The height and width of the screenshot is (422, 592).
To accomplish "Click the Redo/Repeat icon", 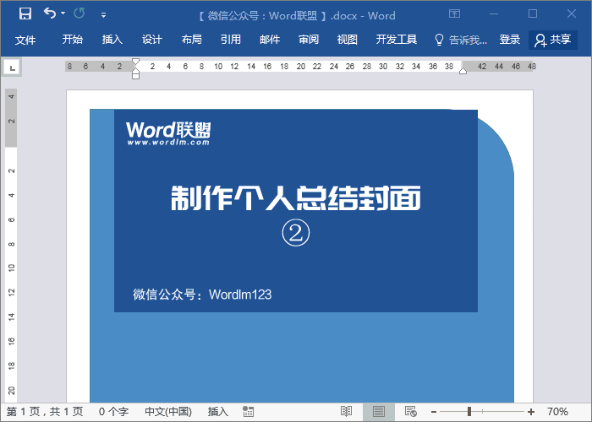I will [79, 14].
